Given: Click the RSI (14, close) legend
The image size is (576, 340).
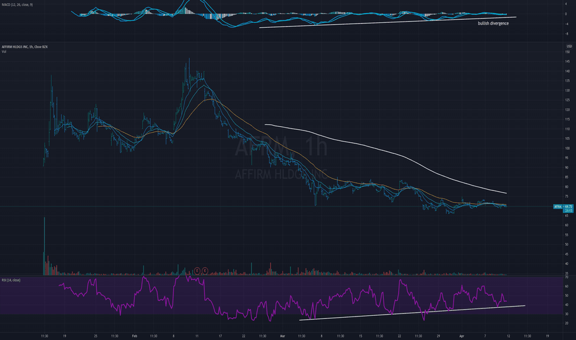Looking at the screenshot, I should pos(11,280).
